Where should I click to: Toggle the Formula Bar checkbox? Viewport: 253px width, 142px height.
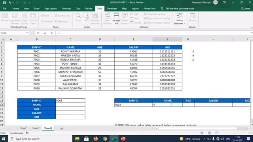click(x=62, y=16)
